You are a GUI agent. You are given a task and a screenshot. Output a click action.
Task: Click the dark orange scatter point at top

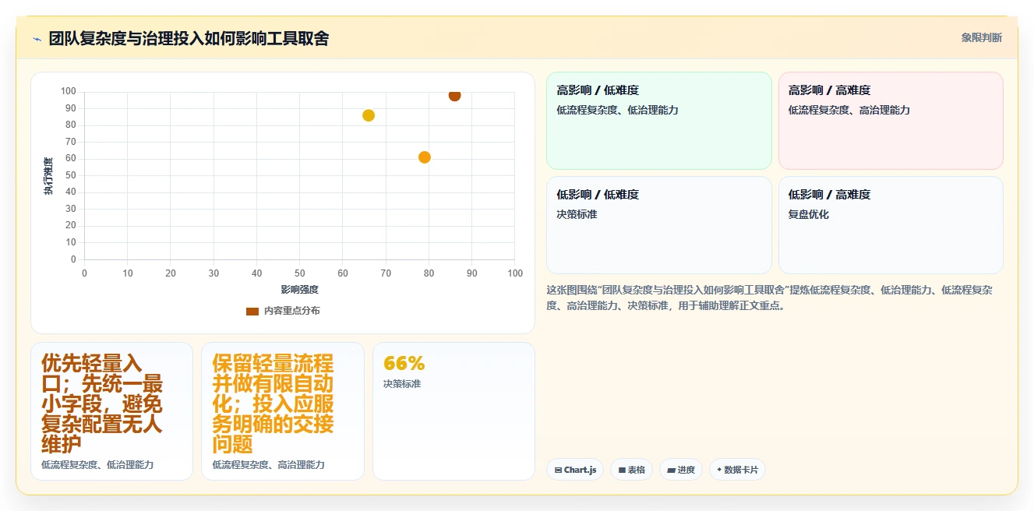[x=454, y=95]
